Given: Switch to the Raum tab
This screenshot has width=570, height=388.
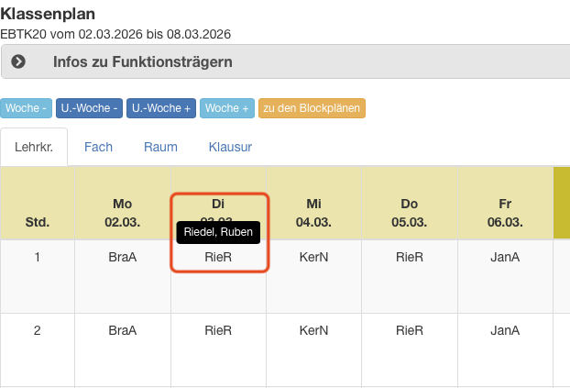Looking at the screenshot, I should coord(160,147).
